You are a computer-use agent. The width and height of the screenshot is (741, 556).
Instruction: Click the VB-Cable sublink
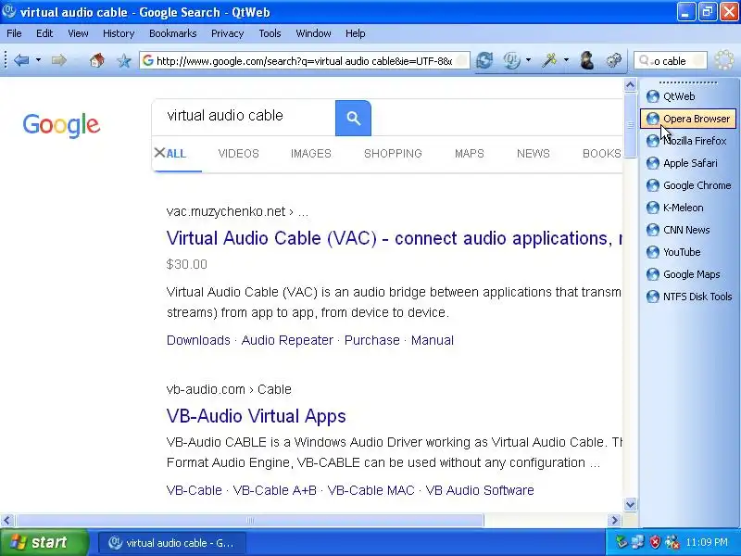(195, 490)
